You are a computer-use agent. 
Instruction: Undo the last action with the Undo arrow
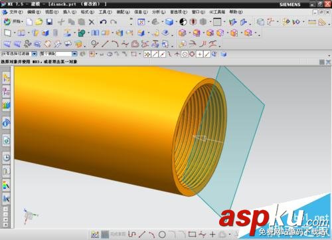click(103, 22)
